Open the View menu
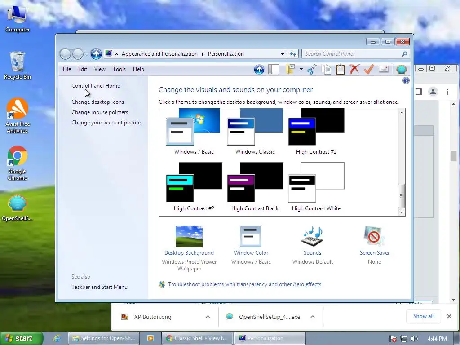This screenshot has width=460, height=345. pos(100,69)
